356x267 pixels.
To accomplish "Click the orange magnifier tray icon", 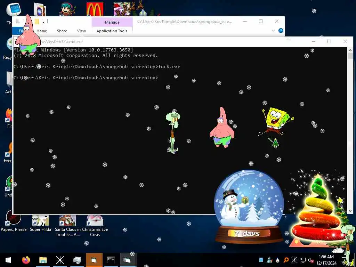I will (286, 260).
